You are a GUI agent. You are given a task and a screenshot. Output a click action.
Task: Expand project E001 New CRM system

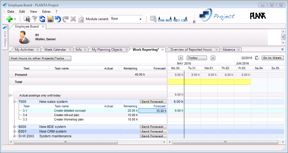pos(15,131)
